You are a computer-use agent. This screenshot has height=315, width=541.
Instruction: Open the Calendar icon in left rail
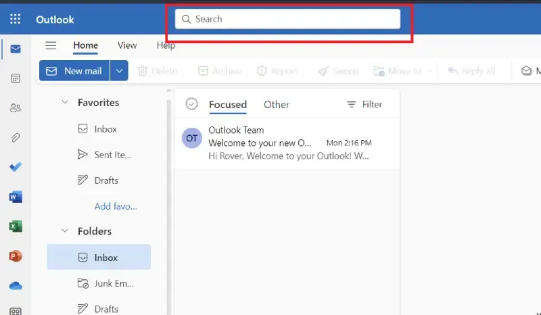tap(16, 78)
